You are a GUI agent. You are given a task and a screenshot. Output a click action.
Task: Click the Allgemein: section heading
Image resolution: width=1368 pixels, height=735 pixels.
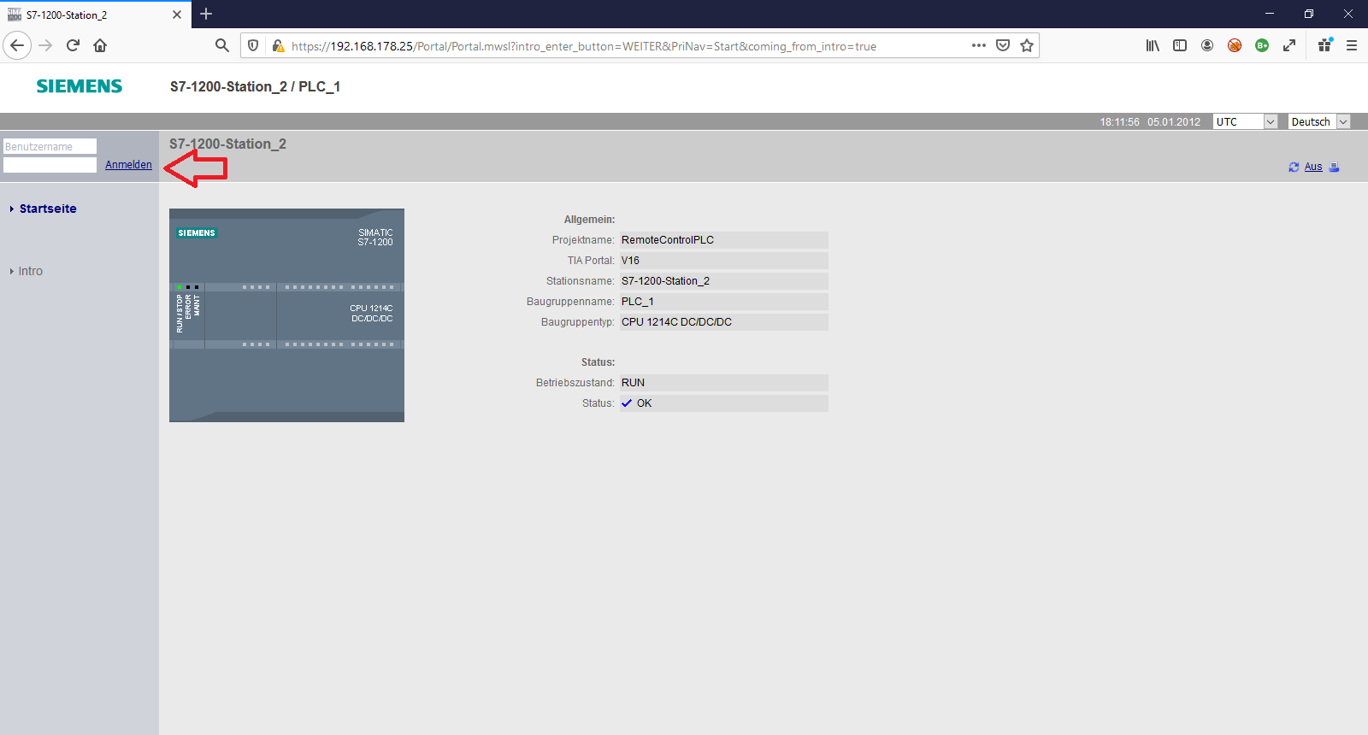(589, 220)
